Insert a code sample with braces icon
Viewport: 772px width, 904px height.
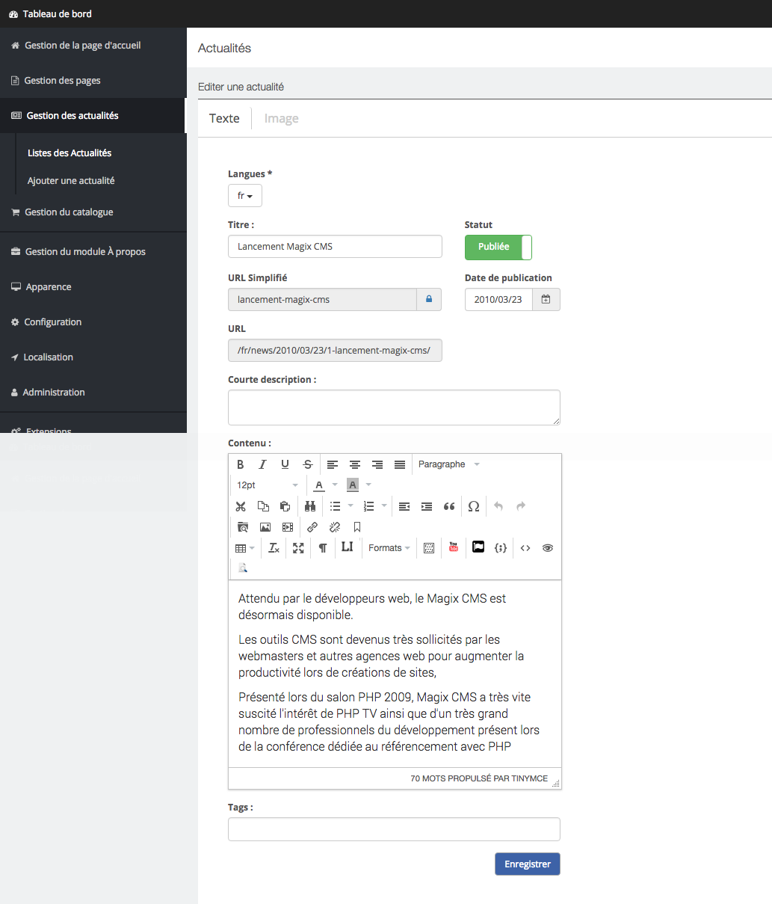coord(501,548)
